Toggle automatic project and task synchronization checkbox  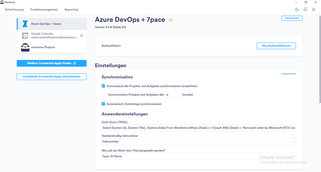[x=103, y=86]
